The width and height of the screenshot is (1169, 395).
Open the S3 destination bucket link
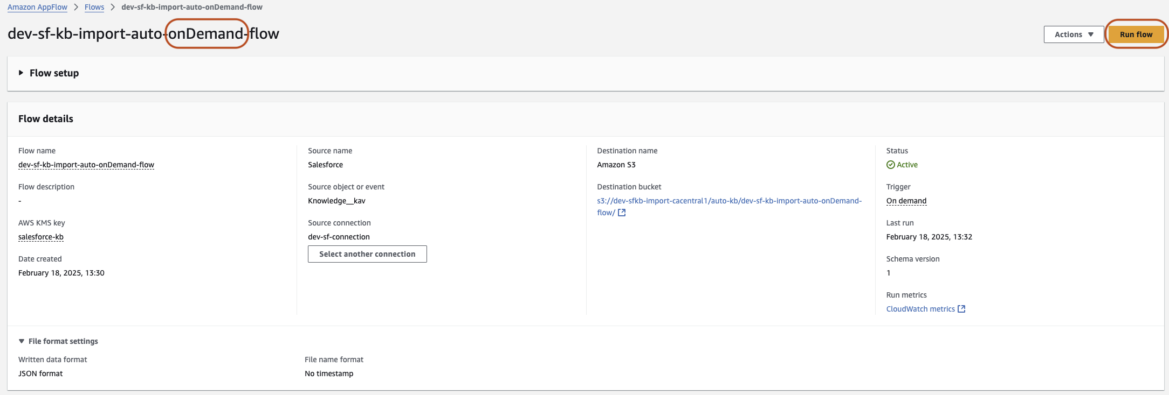(x=728, y=201)
